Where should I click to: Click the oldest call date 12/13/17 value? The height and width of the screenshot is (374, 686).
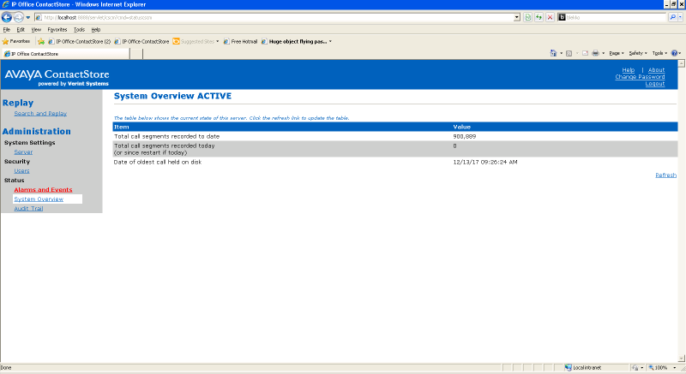point(484,162)
